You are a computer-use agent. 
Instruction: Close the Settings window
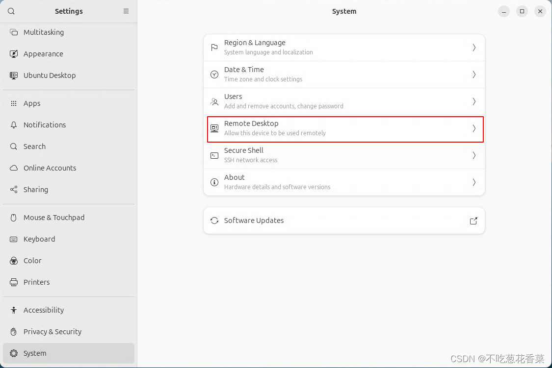point(540,11)
